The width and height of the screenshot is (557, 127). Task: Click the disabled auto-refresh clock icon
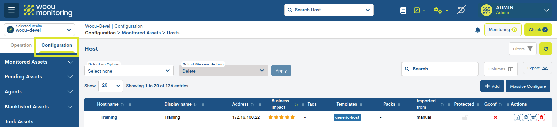tap(461, 10)
